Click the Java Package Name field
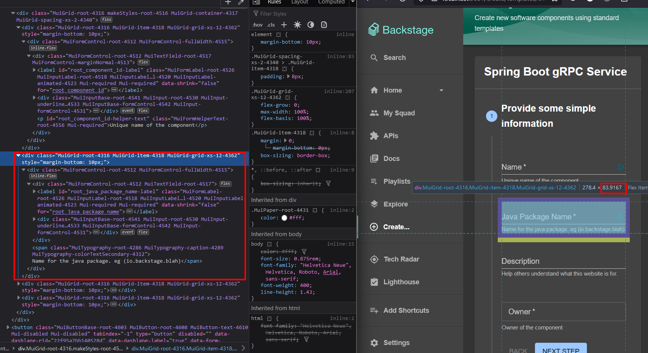 pos(563,217)
